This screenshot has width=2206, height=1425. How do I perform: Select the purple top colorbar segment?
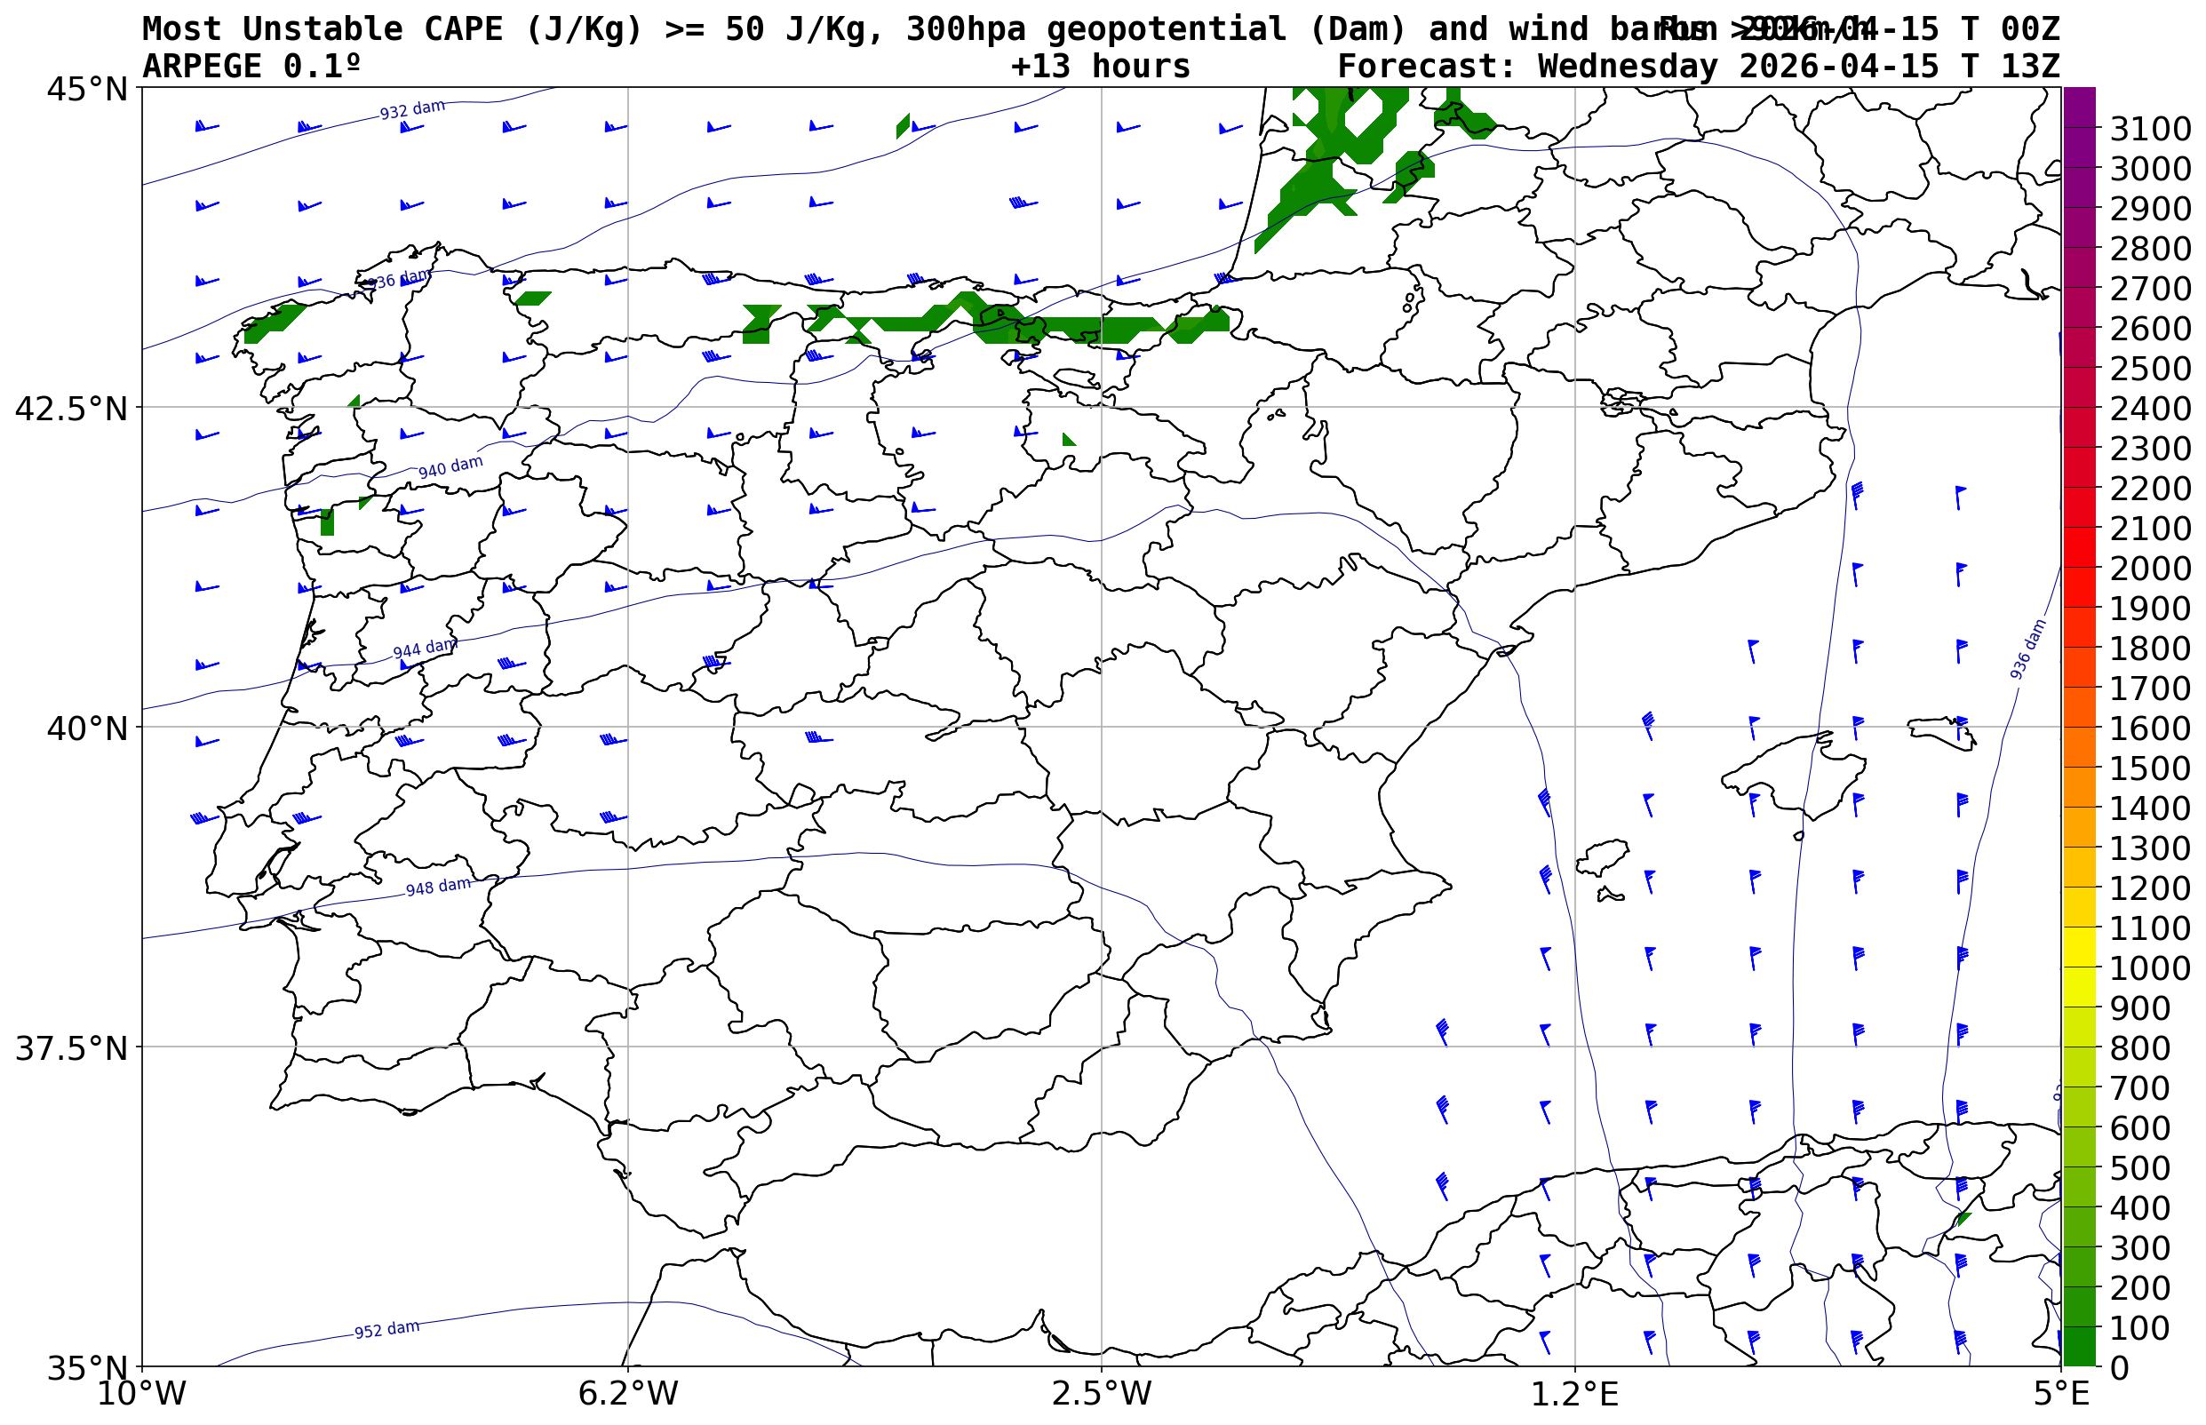[x=2078, y=107]
